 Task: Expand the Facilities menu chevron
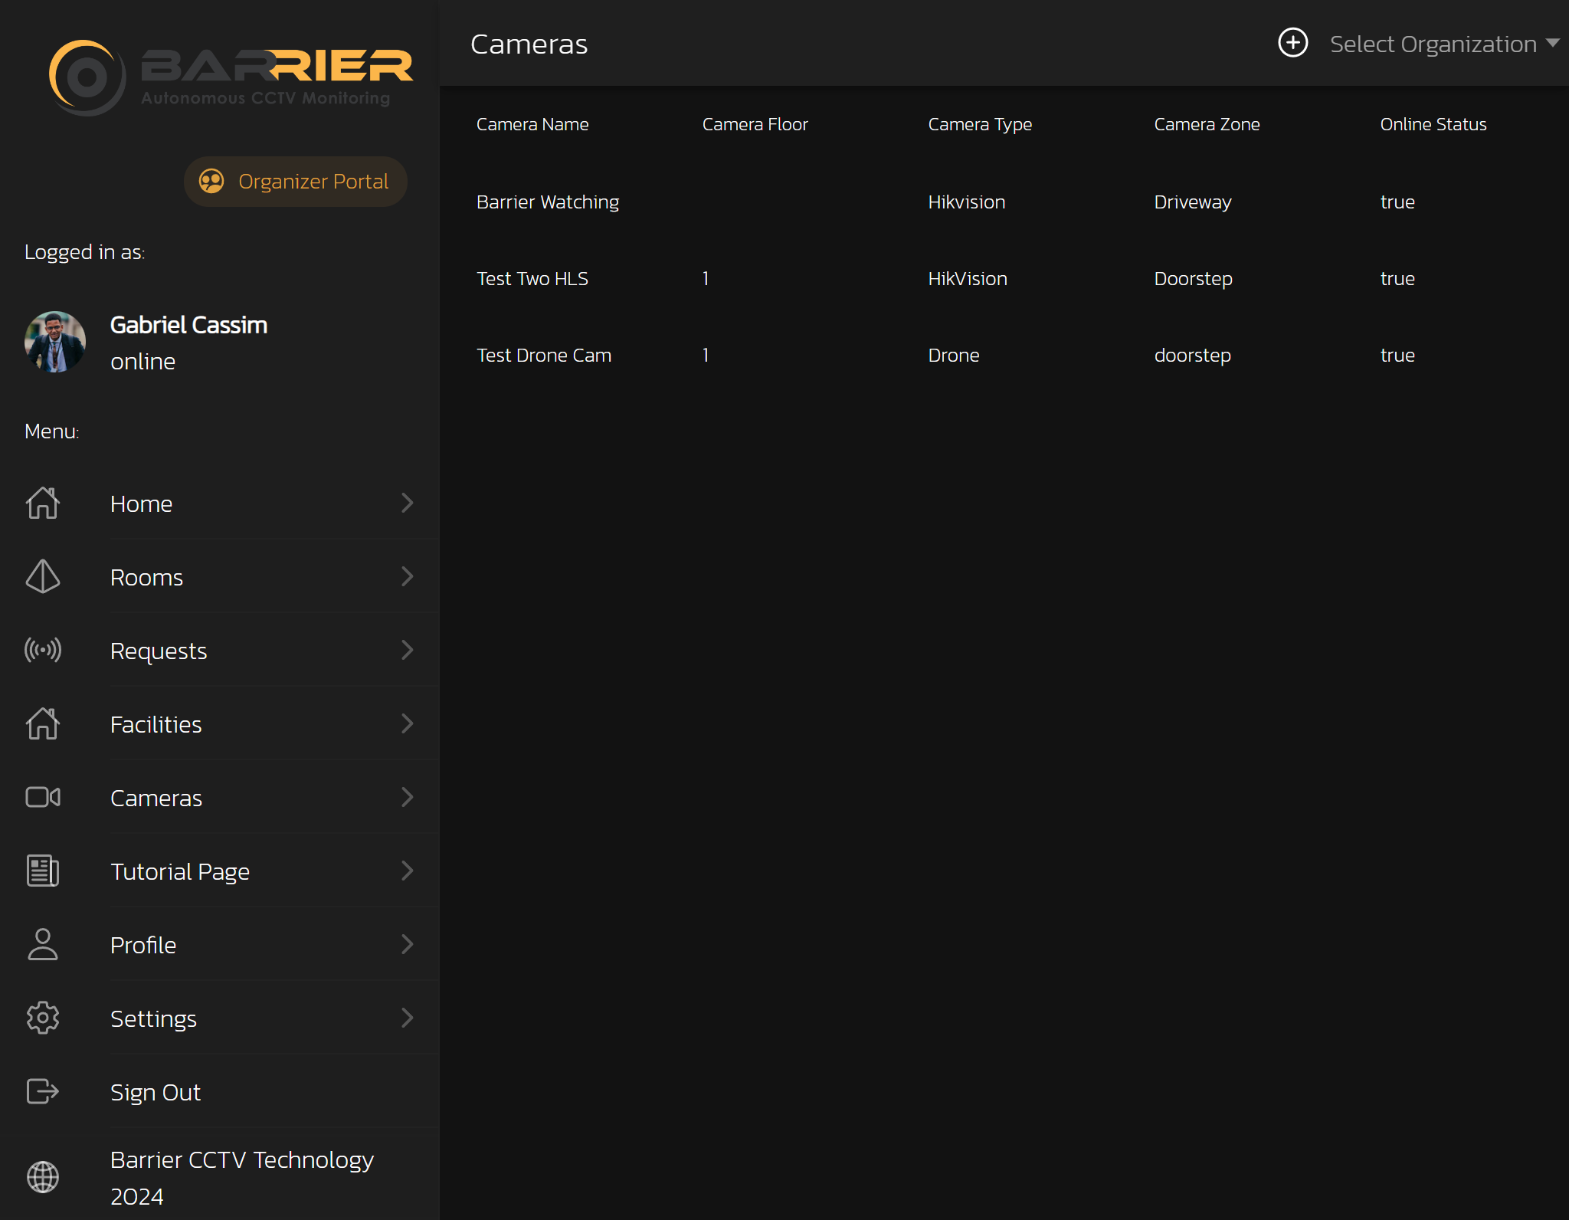click(x=407, y=723)
